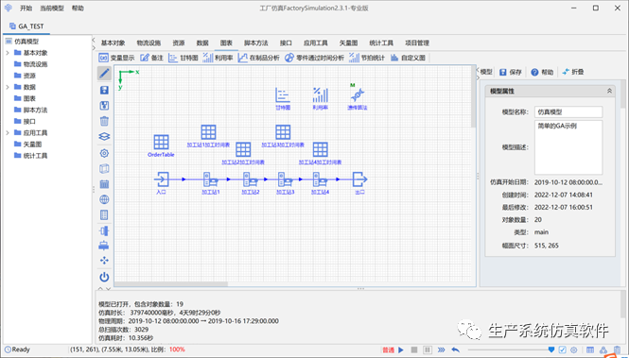Select the 出口 exit node on canvas
Screen dimensions: 629x358
[x=359, y=182]
